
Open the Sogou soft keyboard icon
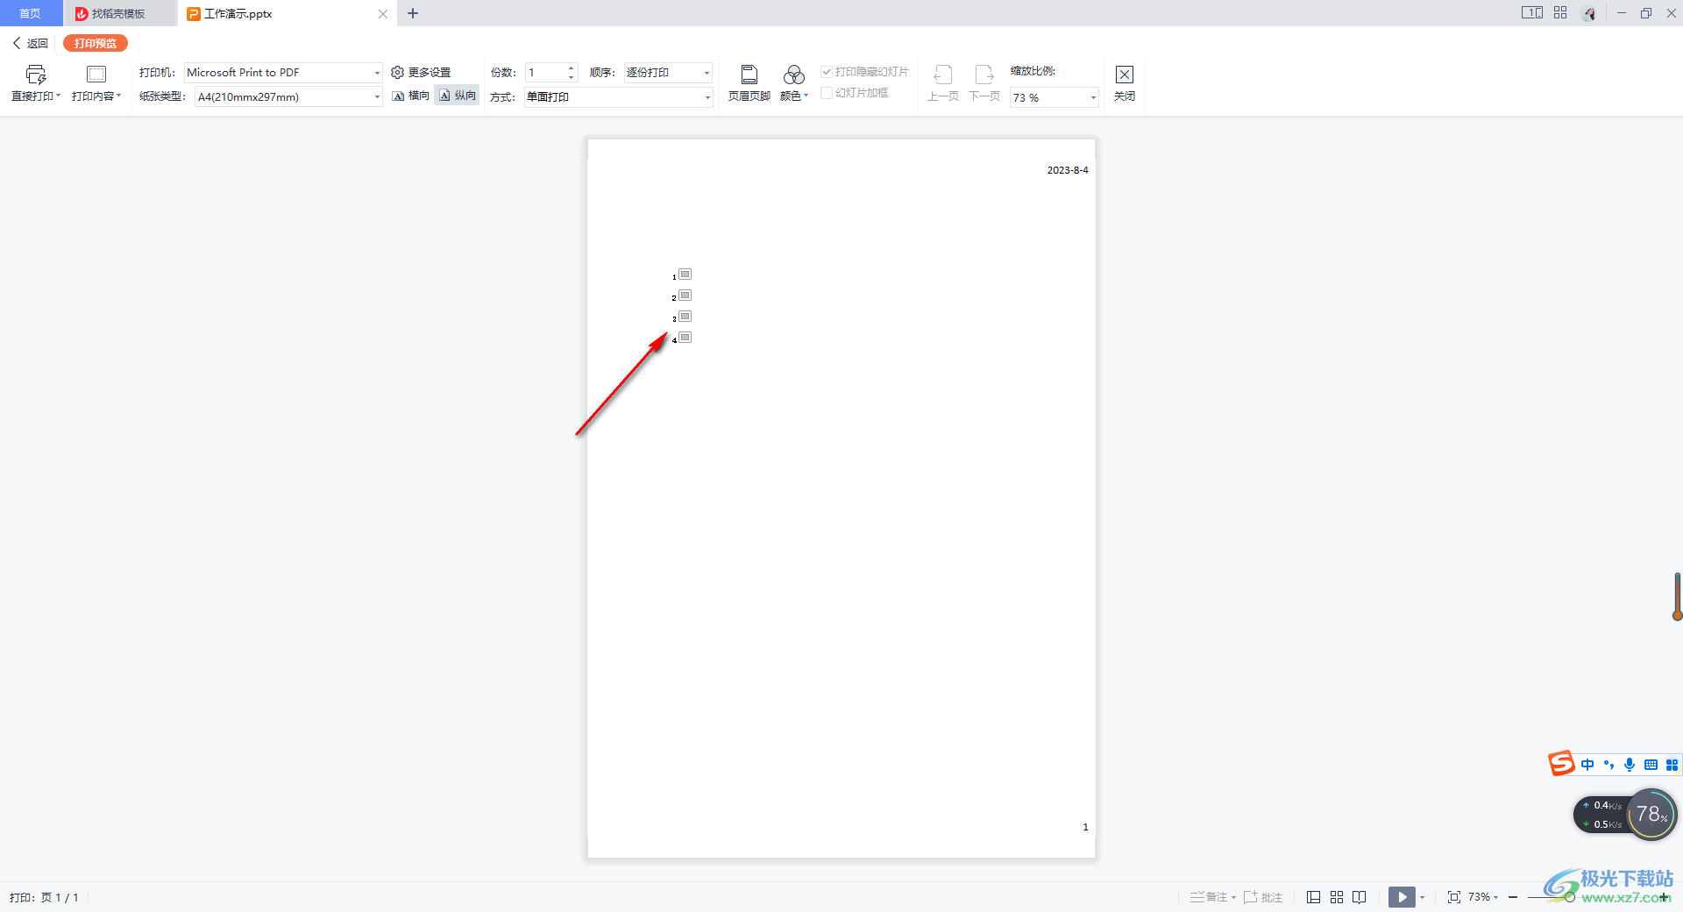(x=1651, y=765)
